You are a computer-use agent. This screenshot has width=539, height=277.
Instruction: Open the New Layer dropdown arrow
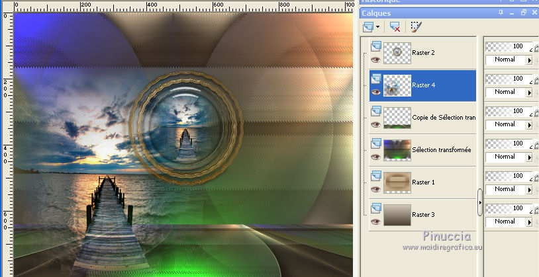point(377,26)
